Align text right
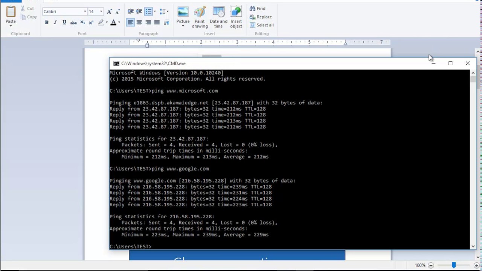 point(148,23)
